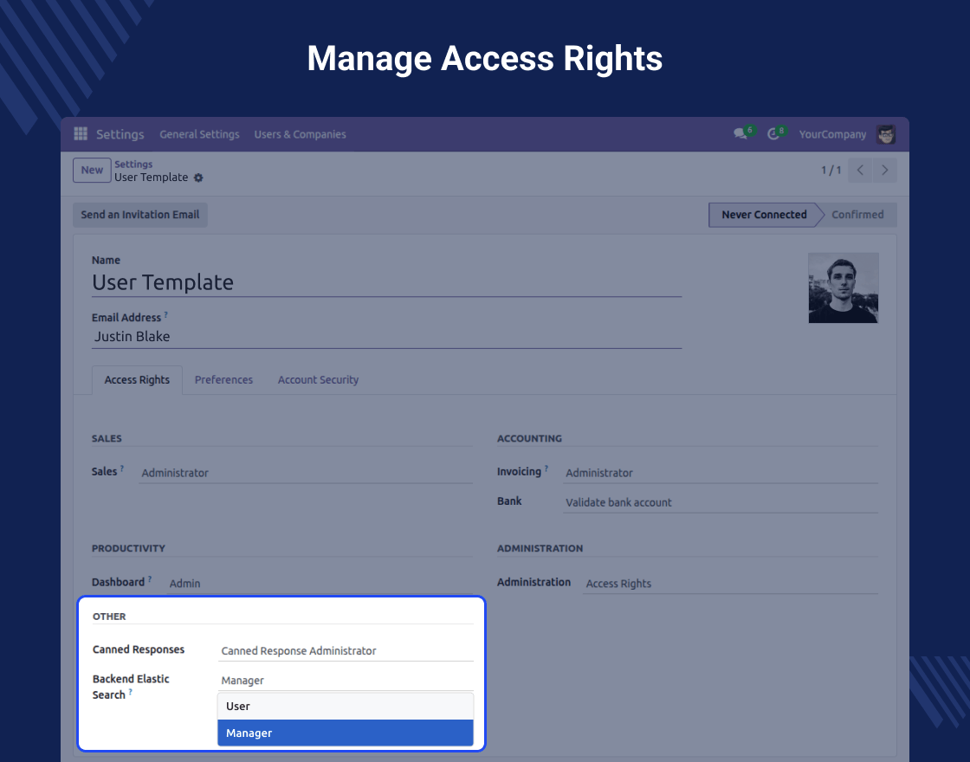Open the Administration access dropdown

(x=730, y=584)
